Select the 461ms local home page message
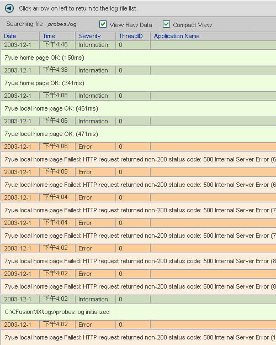This screenshot has height=345, width=276. click(x=51, y=108)
